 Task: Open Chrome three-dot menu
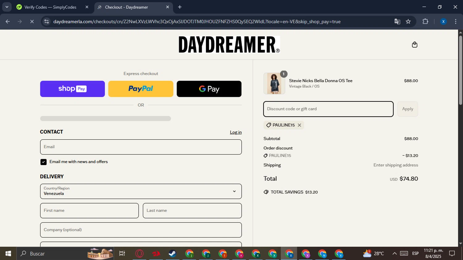coord(456,22)
